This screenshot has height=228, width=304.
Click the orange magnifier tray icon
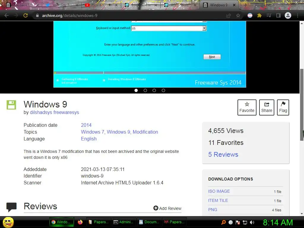(x=224, y=222)
